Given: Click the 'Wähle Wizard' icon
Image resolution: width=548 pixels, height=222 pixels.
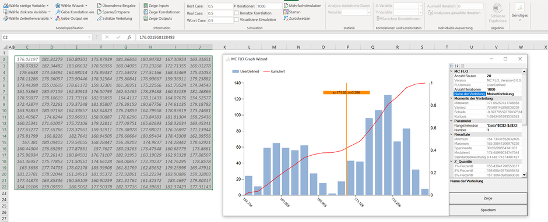Looking at the screenshot, I should (x=58, y=6).
